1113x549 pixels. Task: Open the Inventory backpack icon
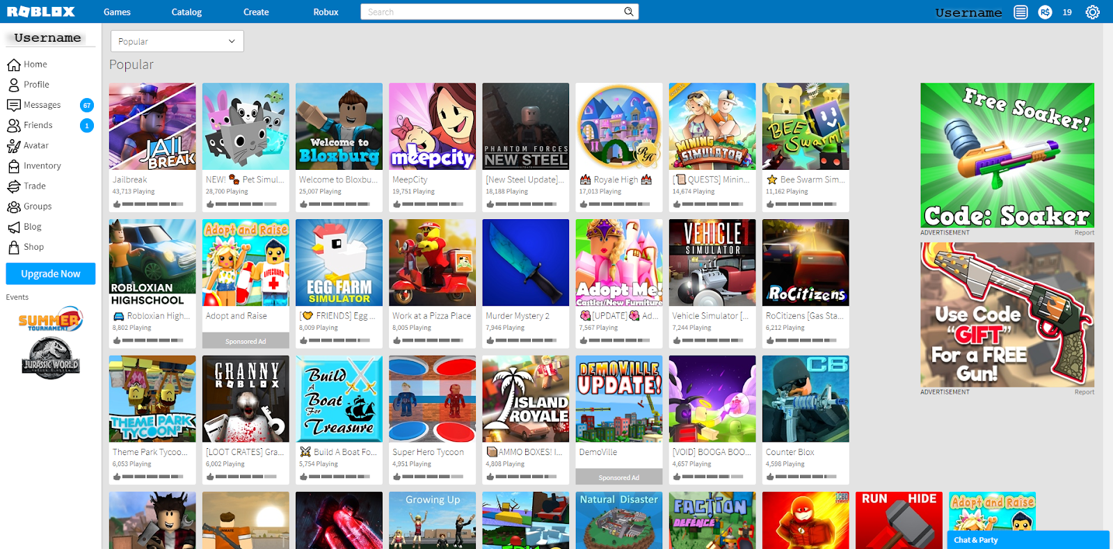(x=14, y=166)
